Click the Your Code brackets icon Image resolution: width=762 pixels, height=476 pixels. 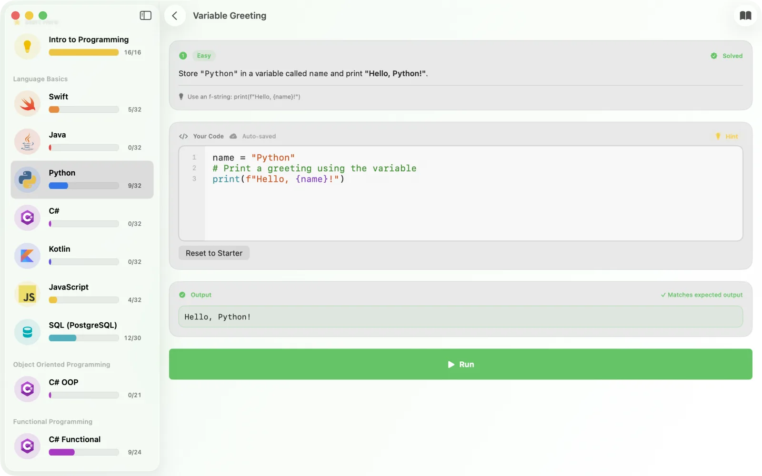pyautogui.click(x=183, y=136)
